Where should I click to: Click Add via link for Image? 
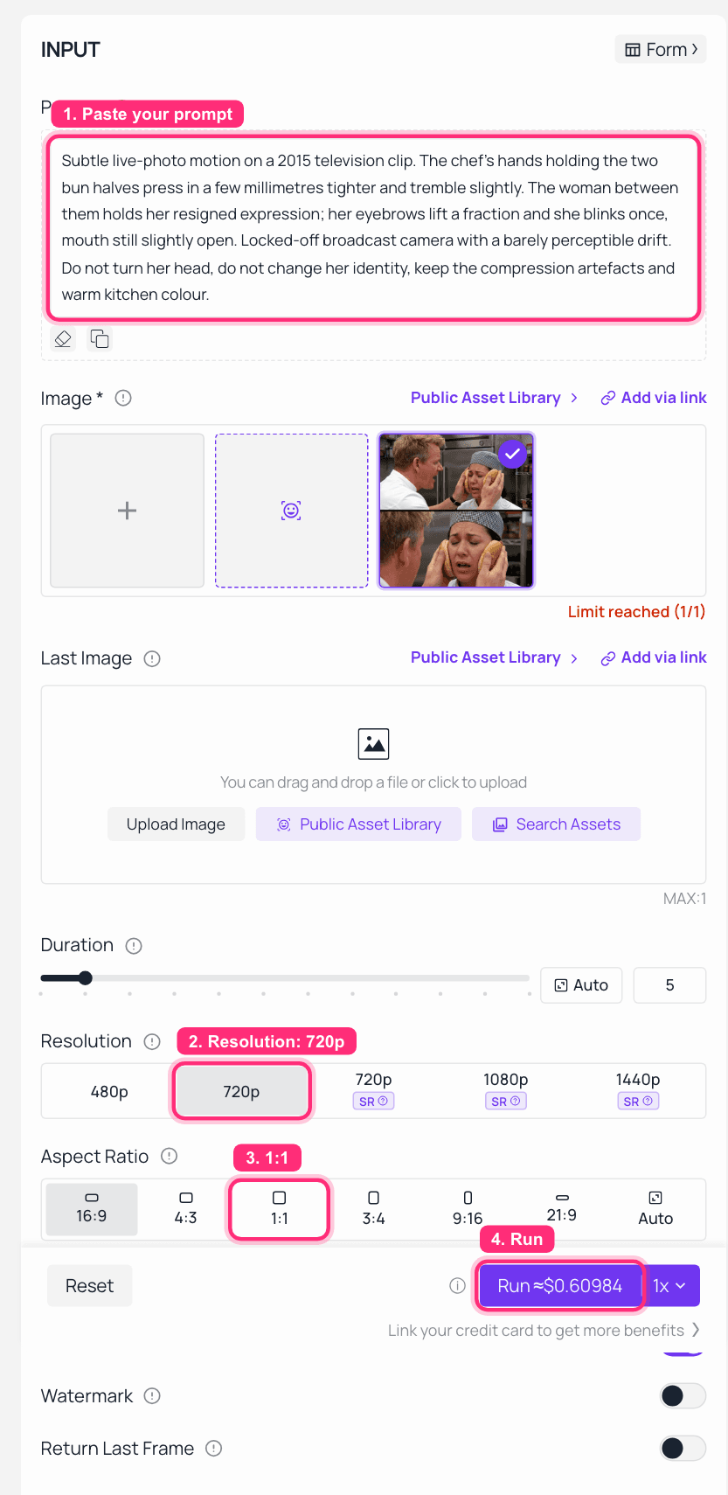tap(654, 398)
